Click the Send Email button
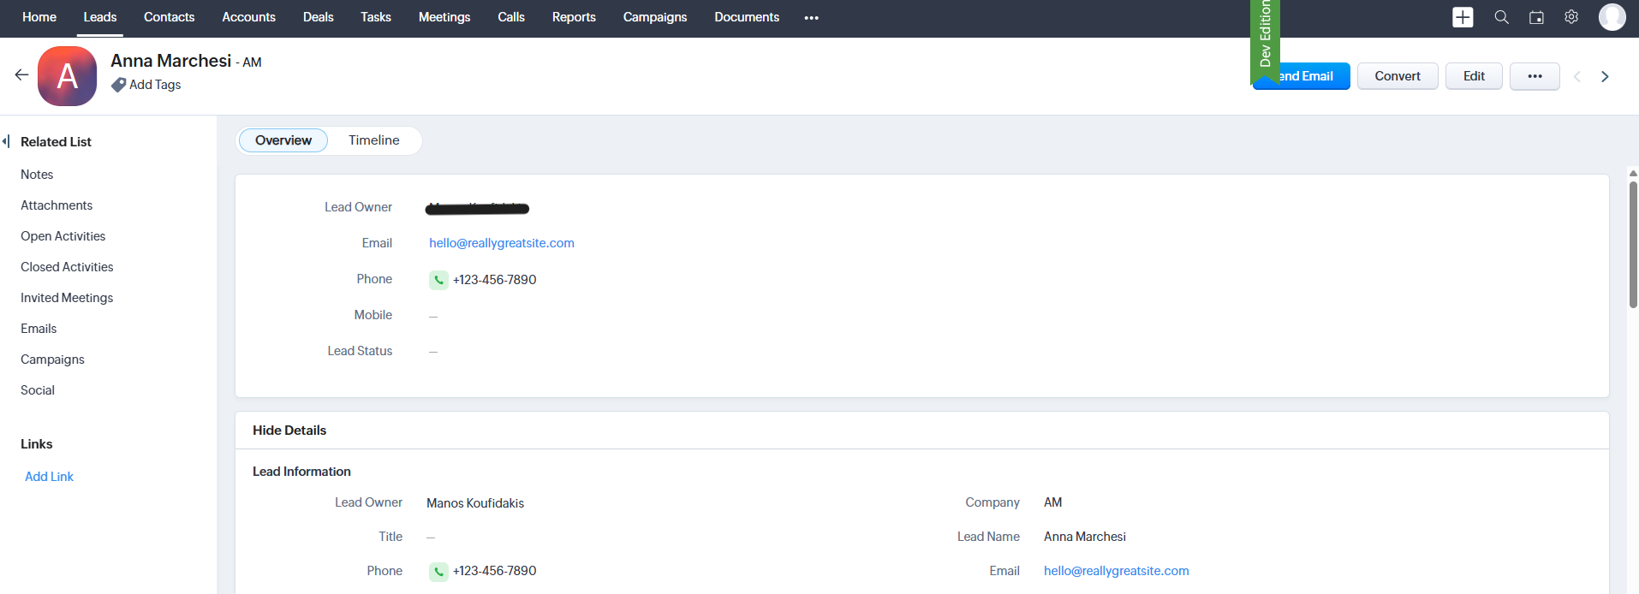1639x594 pixels. tap(1301, 76)
